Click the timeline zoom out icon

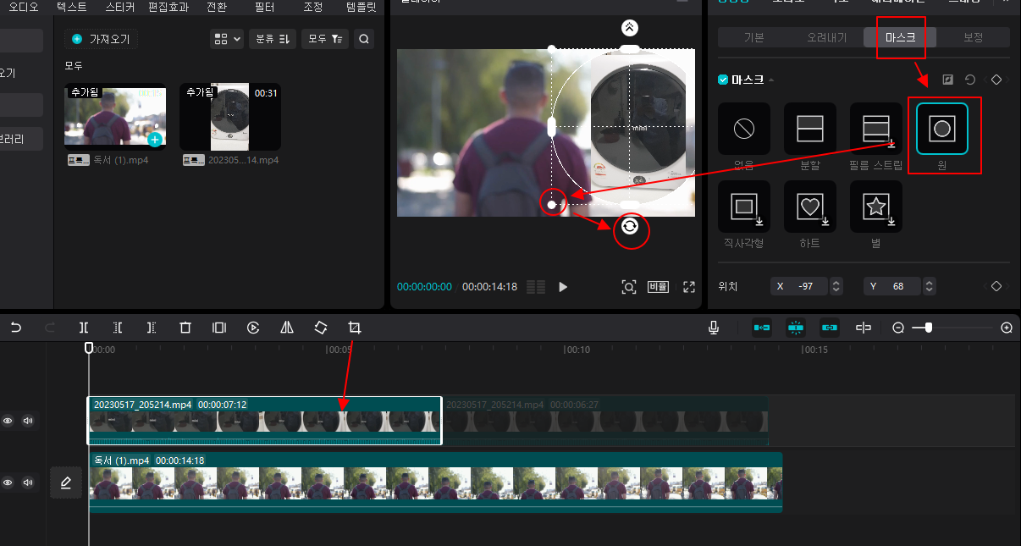coord(898,328)
